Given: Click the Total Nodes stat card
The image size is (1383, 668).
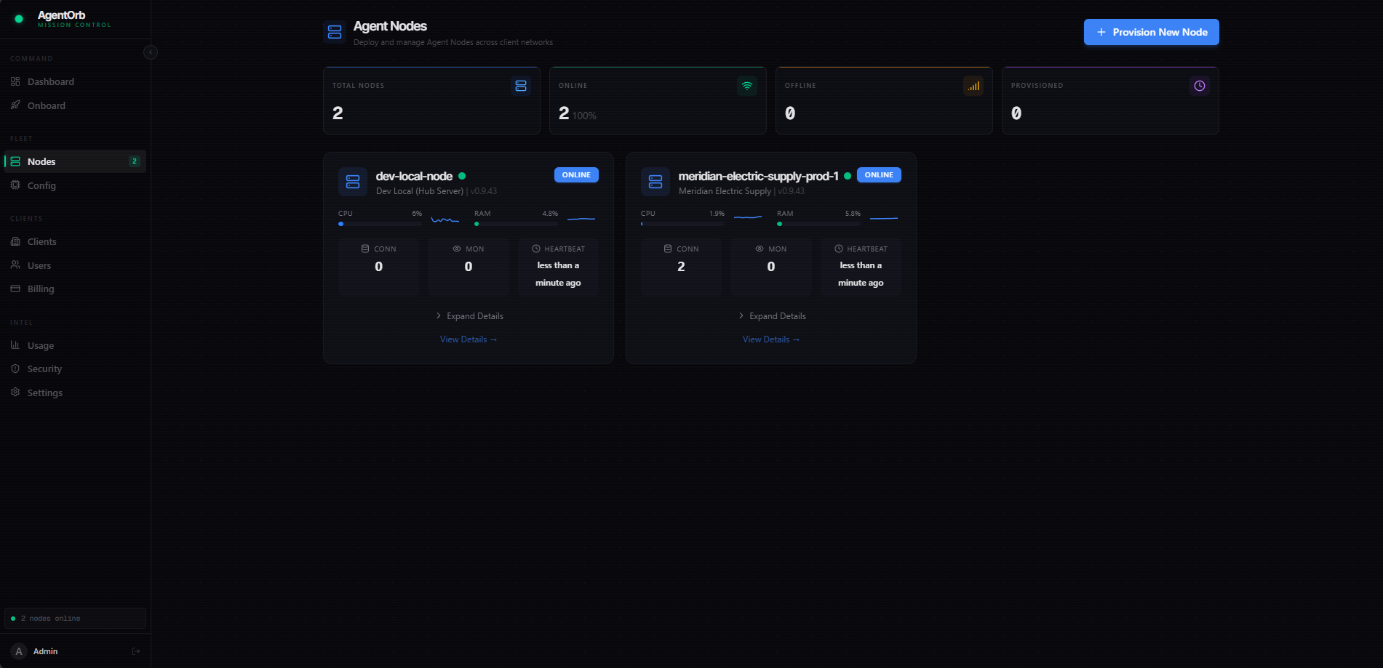Looking at the screenshot, I should [431, 100].
